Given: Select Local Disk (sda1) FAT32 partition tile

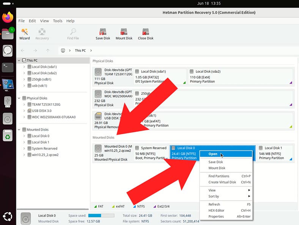Looking at the screenshot, I should coord(160,77).
